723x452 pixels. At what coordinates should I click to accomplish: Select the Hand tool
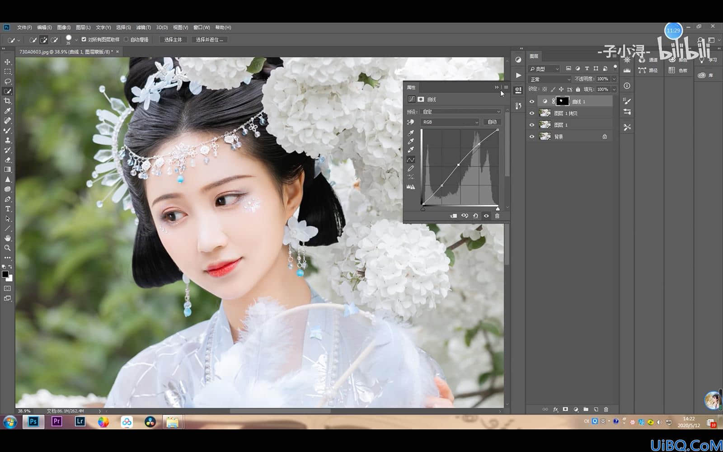pyautogui.click(x=8, y=238)
